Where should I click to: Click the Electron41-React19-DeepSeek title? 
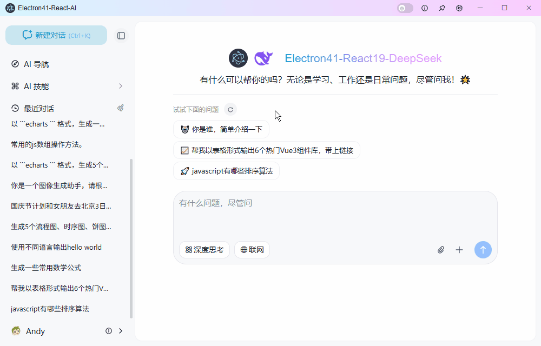[363, 58]
